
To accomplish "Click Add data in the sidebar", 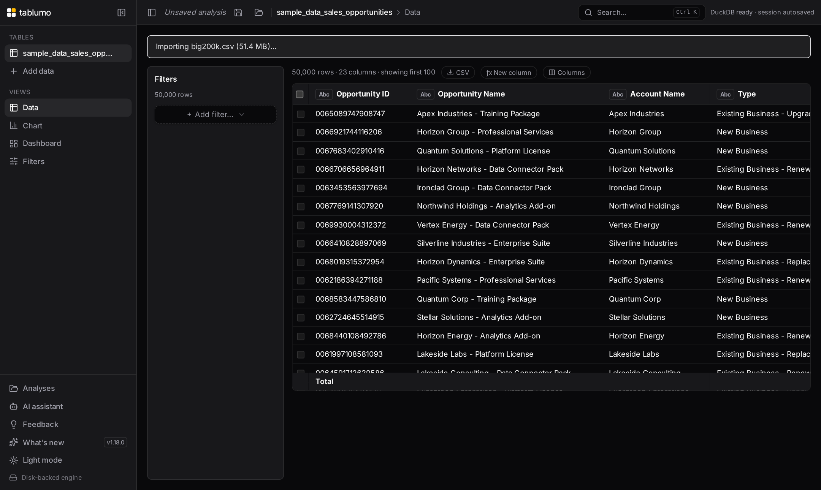I will point(68,71).
